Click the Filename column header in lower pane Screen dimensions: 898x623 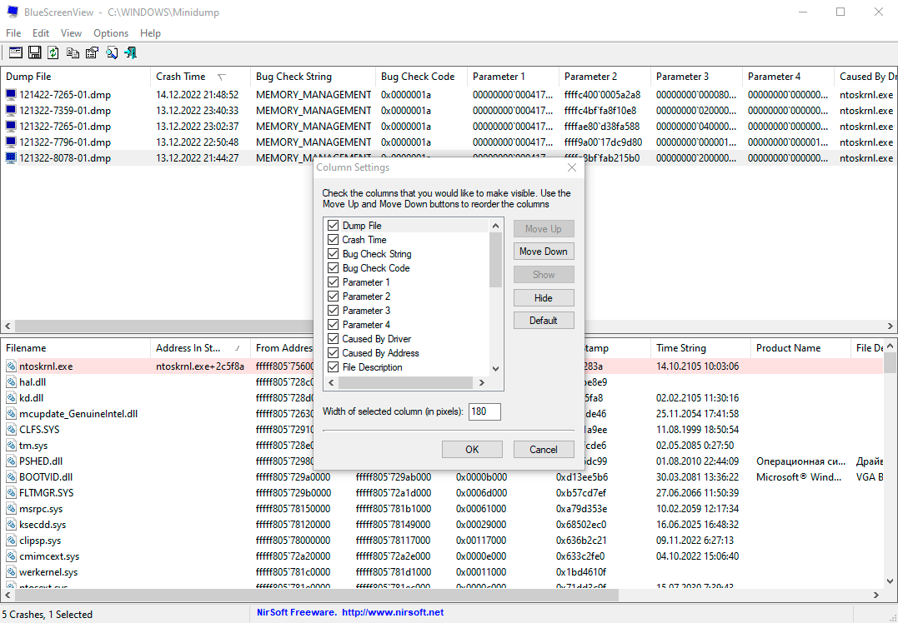[76, 348]
